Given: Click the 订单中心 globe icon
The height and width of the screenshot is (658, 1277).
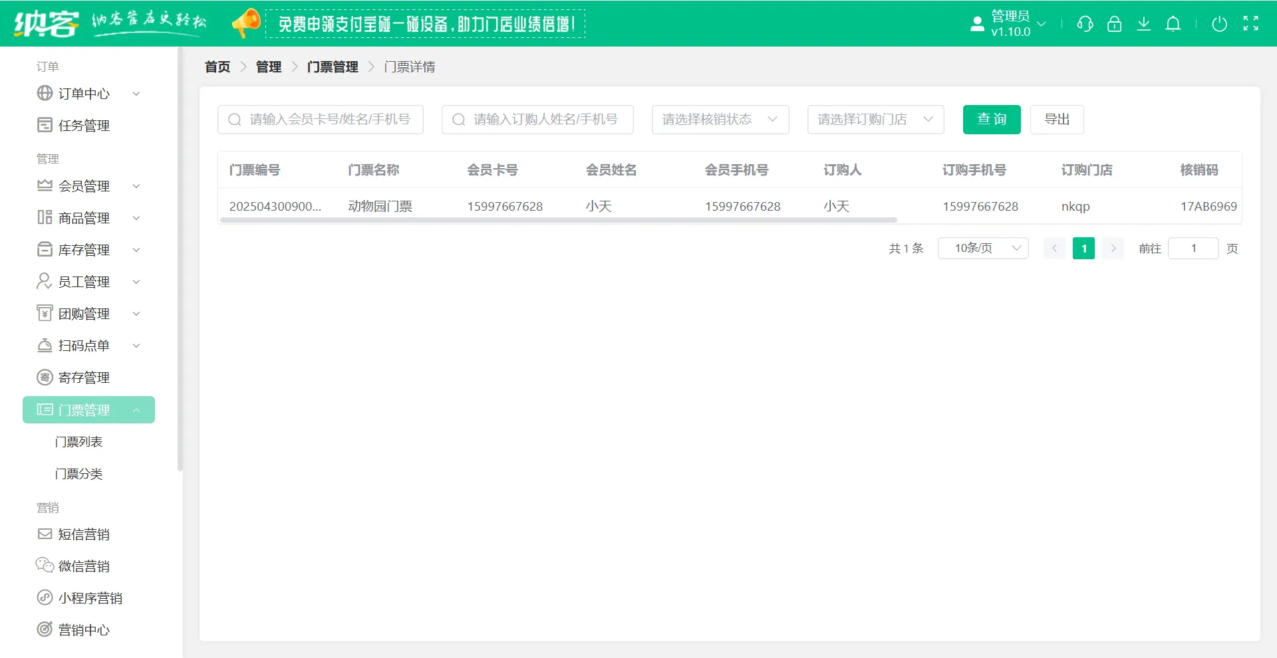Looking at the screenshot, I should 45,93.
